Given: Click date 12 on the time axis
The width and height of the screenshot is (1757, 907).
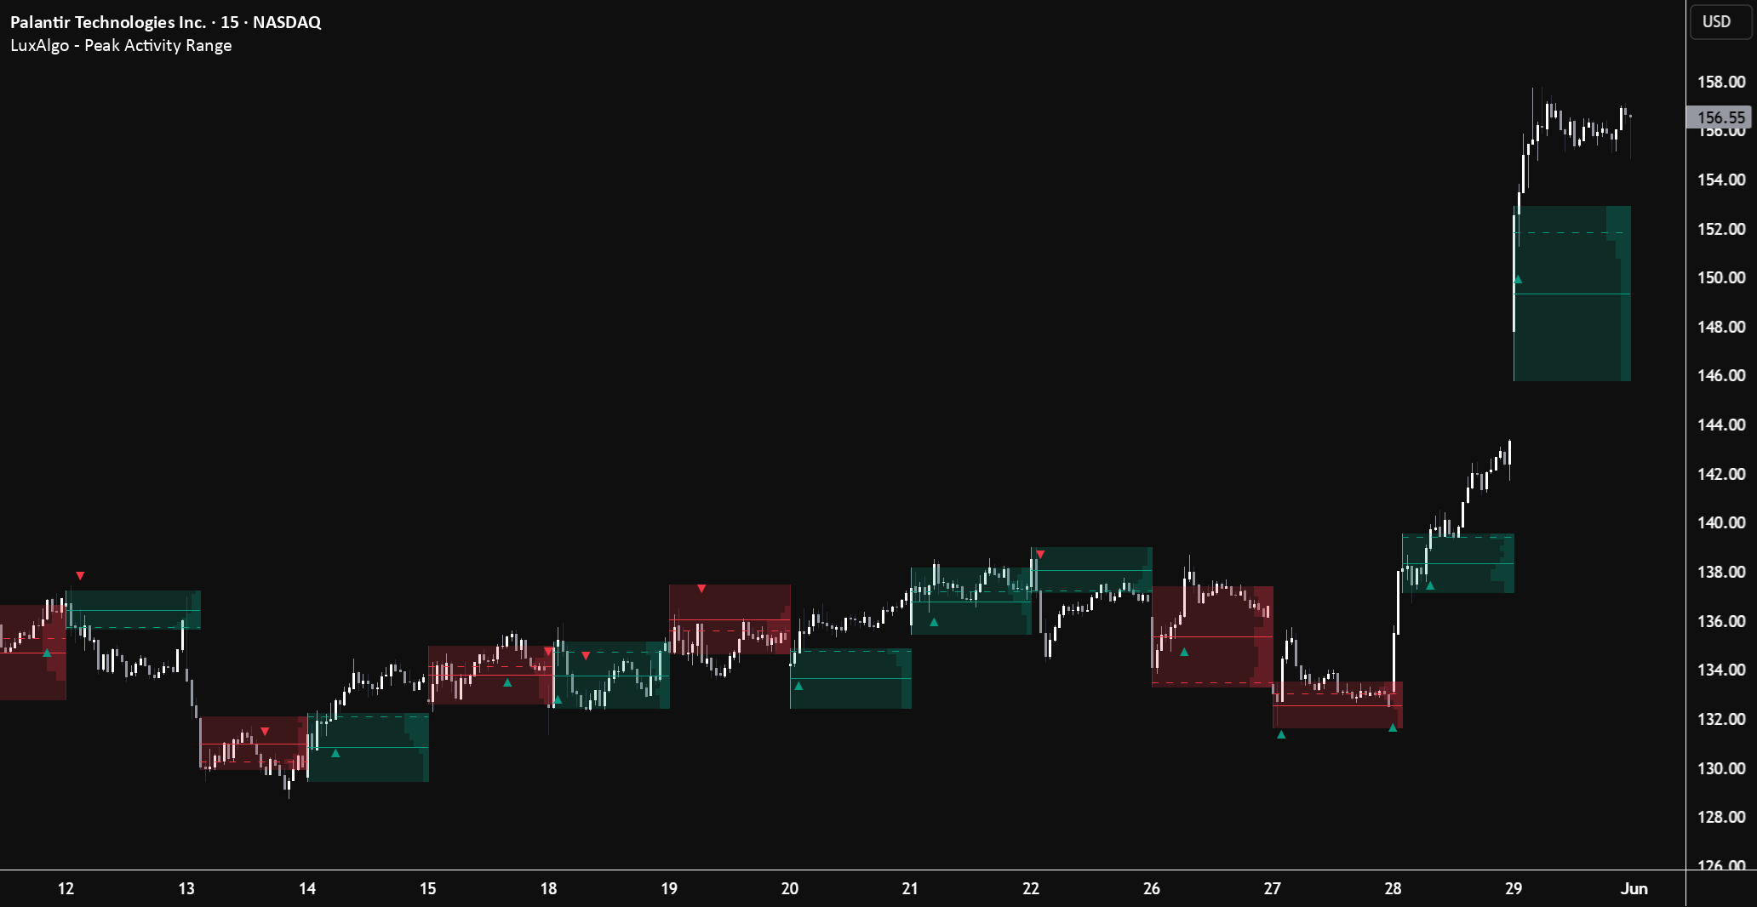Looking at the screenshot, I should pyautogui.click(x=66, y=888).
